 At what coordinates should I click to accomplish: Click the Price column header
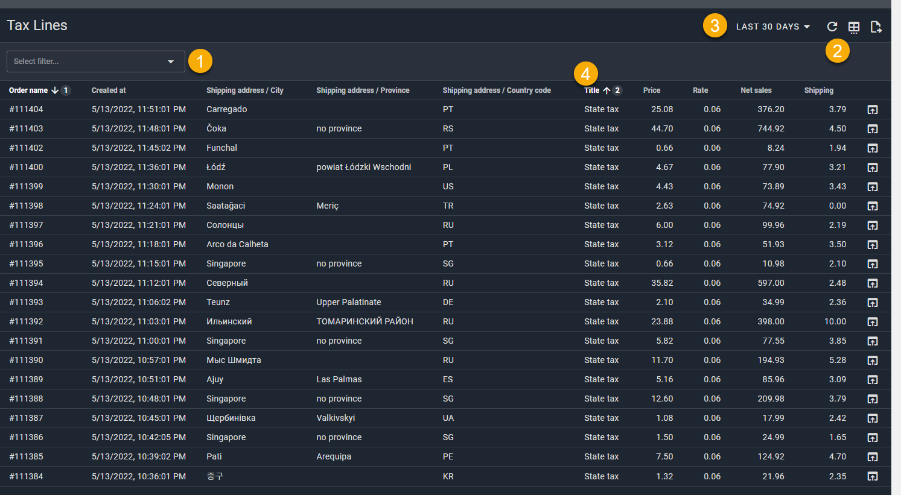(x=651, y=90)
